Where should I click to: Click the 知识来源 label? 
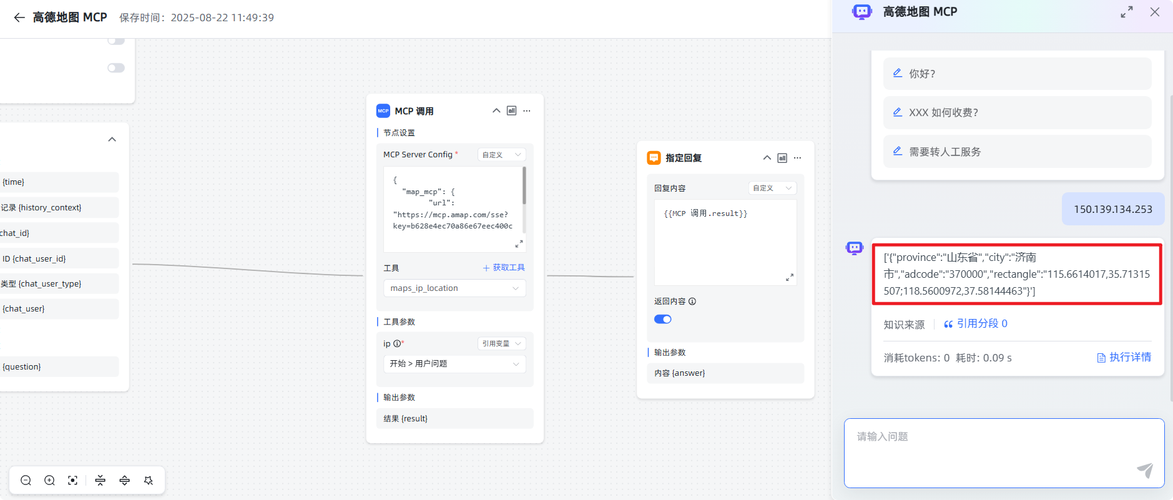904,325
